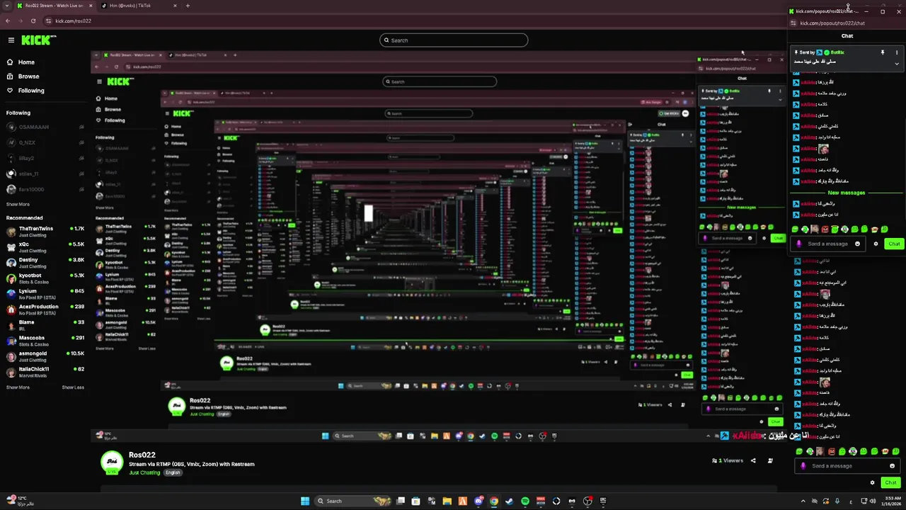Open Blame recommended channel

[45, 325]
